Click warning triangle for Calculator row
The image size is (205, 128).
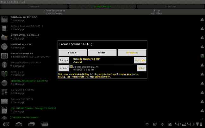202,92
